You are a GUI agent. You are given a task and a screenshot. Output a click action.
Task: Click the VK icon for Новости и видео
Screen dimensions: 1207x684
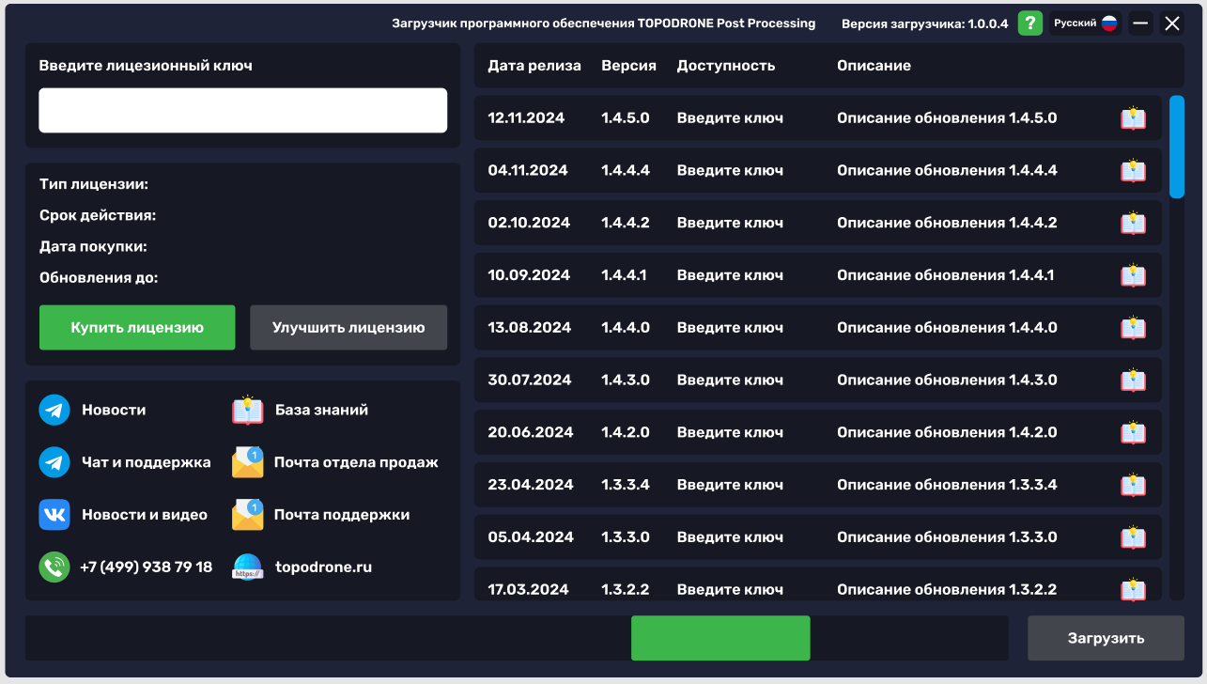pos(54,515)
